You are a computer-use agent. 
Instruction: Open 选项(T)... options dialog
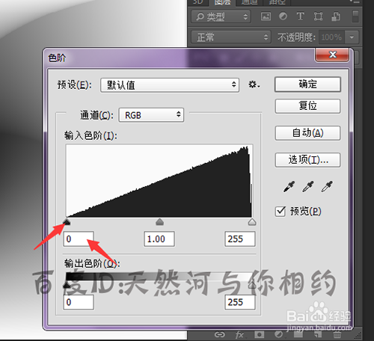point(307,160)
